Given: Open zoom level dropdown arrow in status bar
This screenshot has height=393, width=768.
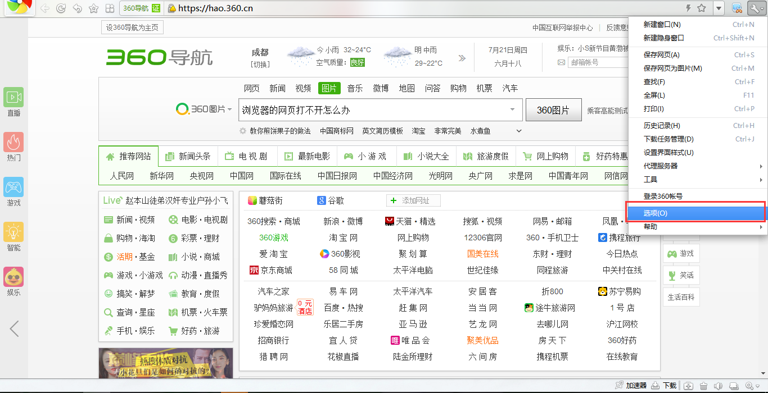Looking at the screenshot, I should (759, 386).
